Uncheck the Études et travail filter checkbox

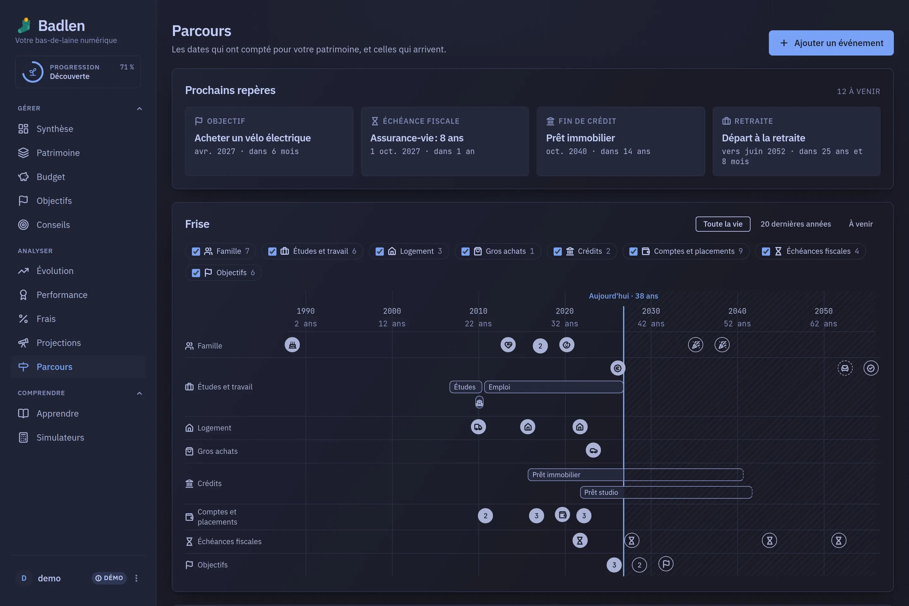point(272,252)
